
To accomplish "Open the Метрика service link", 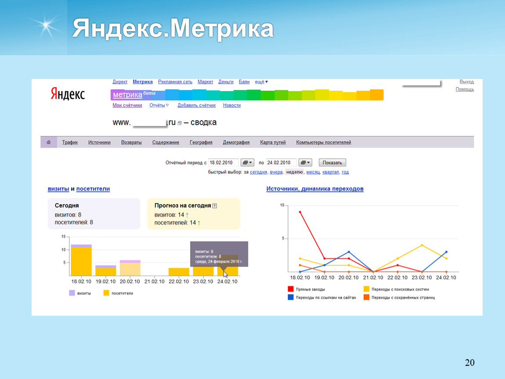I will click(143, 82).
